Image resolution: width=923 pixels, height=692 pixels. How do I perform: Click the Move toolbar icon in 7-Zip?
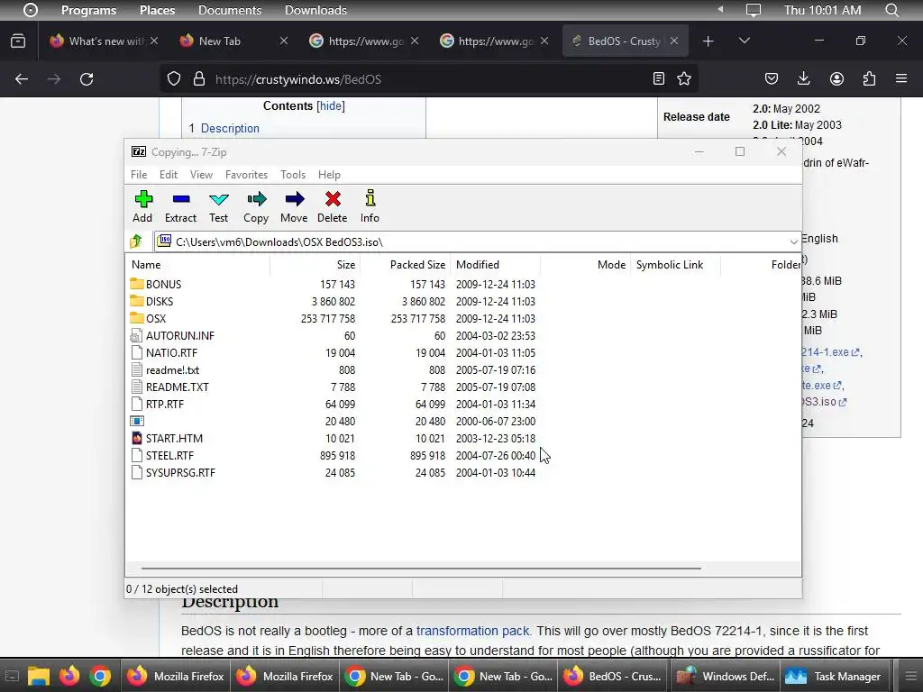pos(294,206)
